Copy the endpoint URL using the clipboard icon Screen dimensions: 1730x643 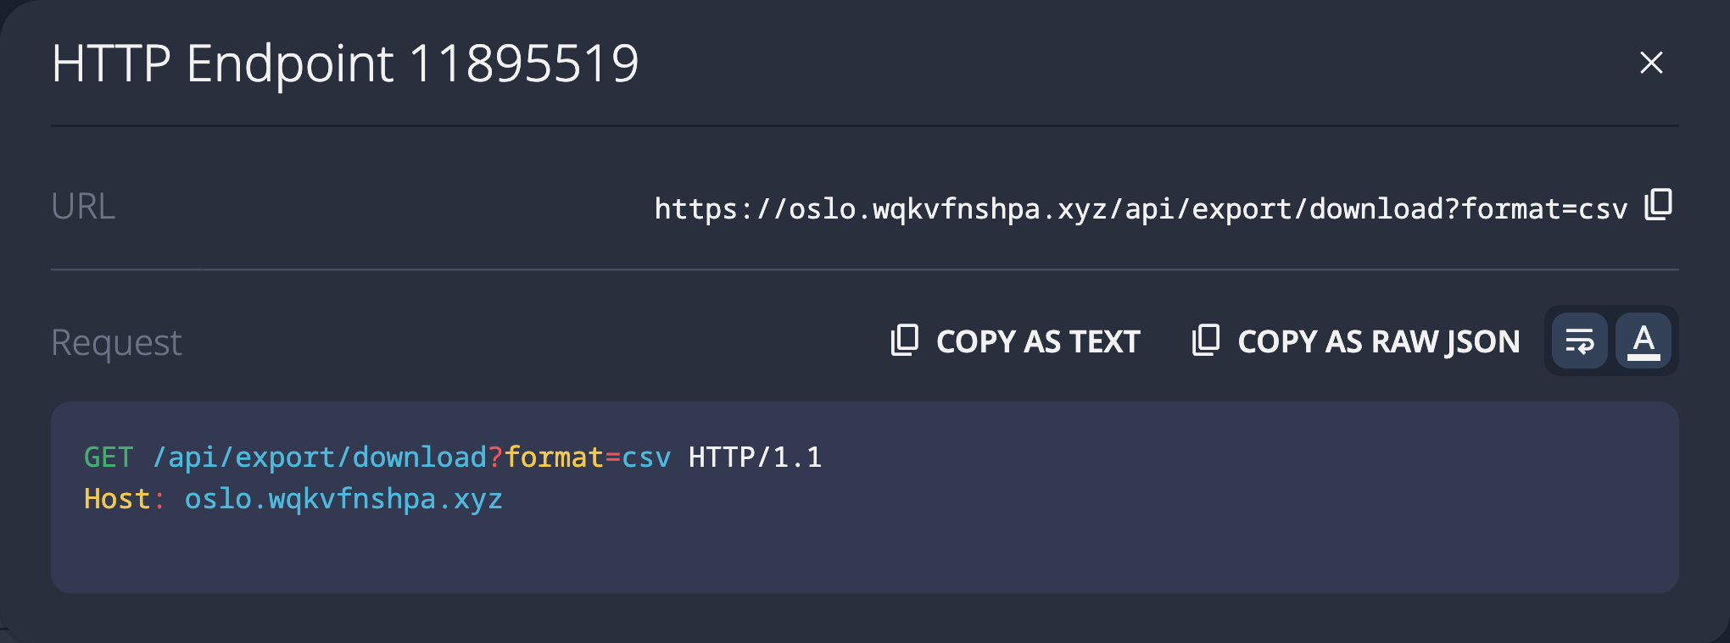tap(1658, 205)
